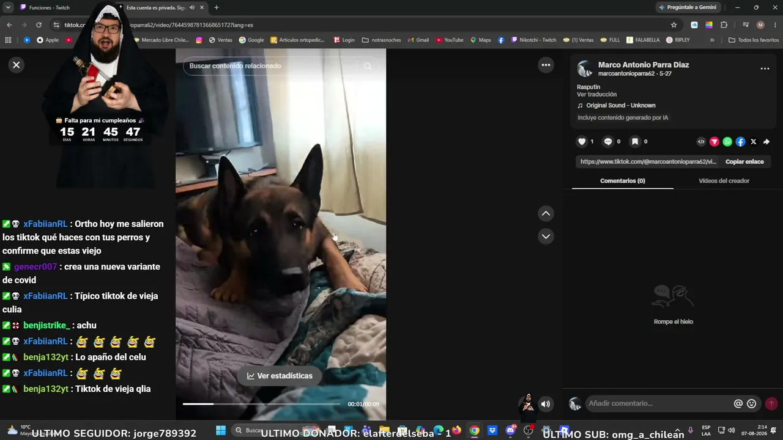The width and height of the screenshot is (783, 440).
Task: Open the emoji picker in comment box
Action: click(752, 403)
